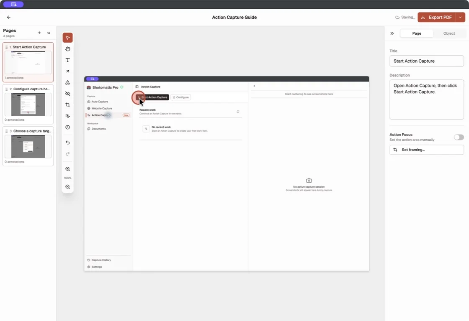Open page 2 Configure capture thumbnail

click(x=28, y=104)
